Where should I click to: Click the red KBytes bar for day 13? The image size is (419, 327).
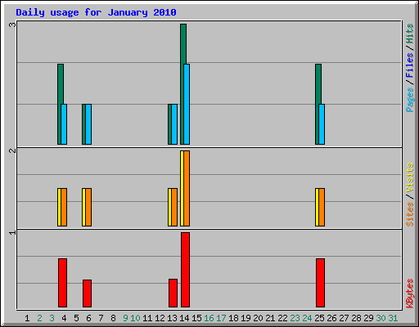click(x=173, y=293)
